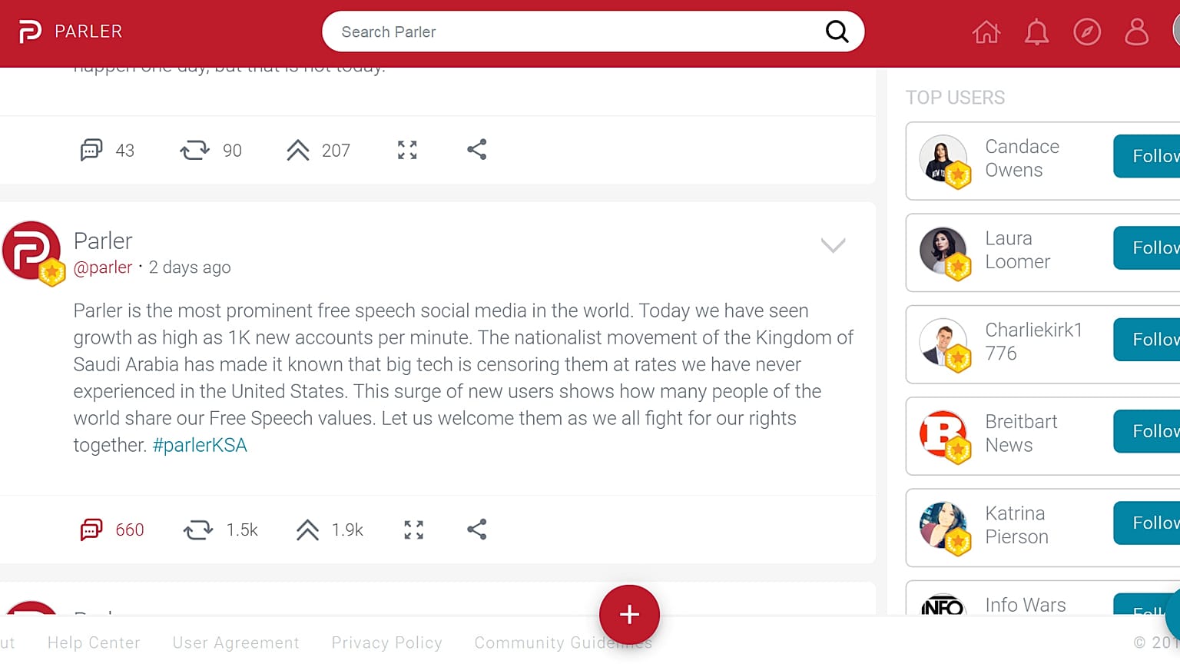The height and width of the screenshot is (664, 1180).
Task: Go to Home via house icon
Action: point(986,32)
